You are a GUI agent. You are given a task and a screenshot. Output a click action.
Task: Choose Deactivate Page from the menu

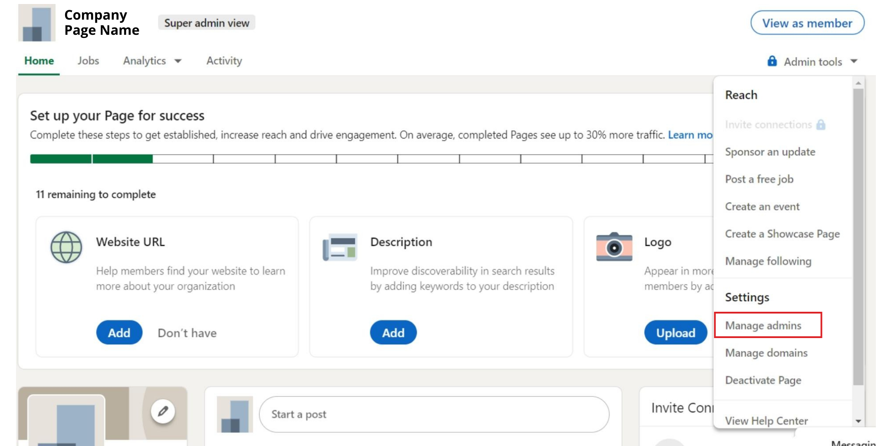click(x=763, y=380)
